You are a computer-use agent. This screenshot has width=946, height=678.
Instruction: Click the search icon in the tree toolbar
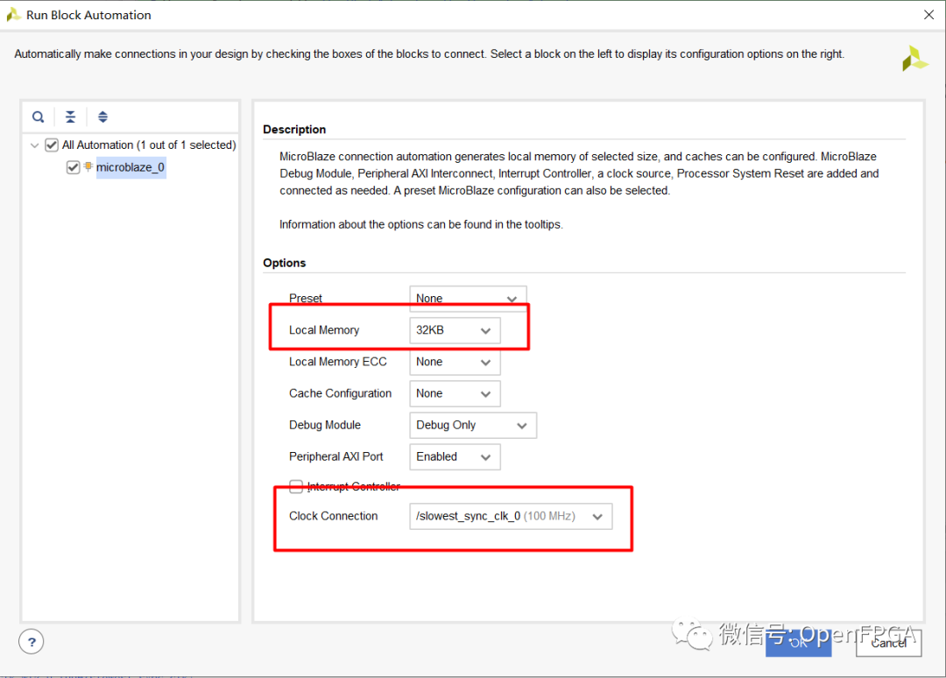pos(38,117)
